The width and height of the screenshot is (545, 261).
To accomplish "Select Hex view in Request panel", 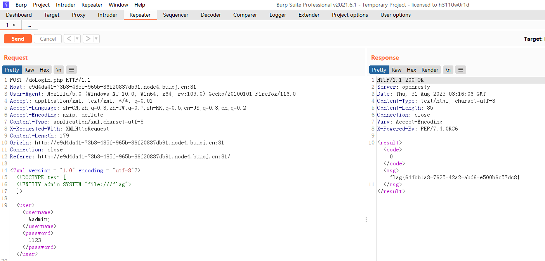I will [44, 70].
